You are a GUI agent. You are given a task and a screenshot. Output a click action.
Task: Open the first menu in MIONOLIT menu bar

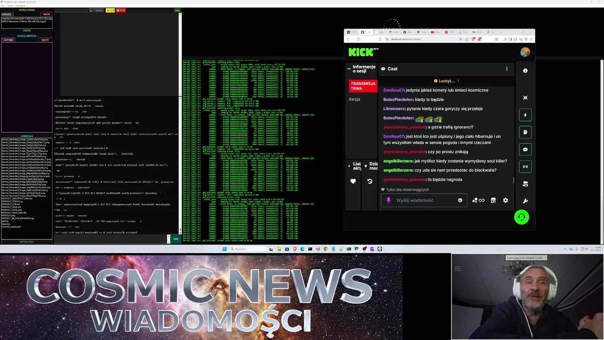pyautogui.click(x=3, y=6)
